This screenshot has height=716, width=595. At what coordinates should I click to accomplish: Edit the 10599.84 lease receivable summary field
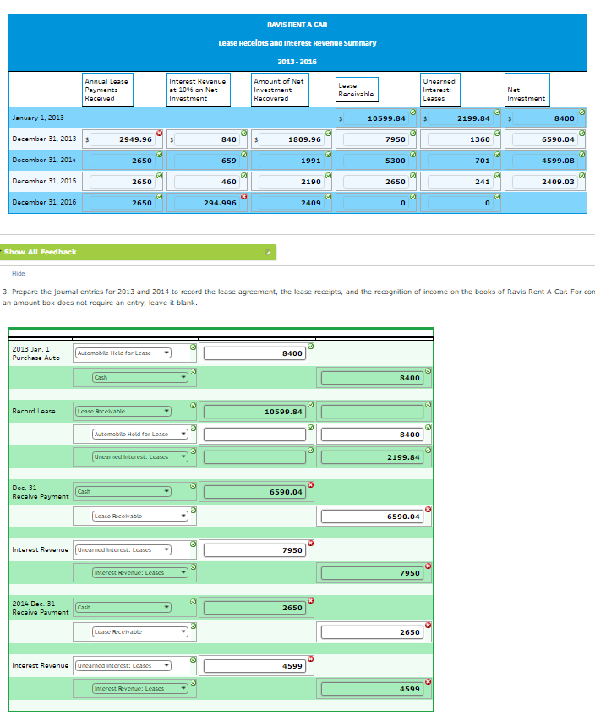(x=376, y=118)
